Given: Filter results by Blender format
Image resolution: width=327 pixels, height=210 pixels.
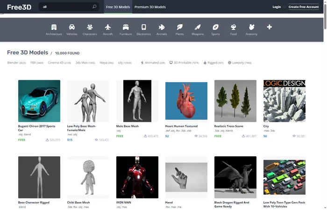Looking at the screenshot, I should tap(16, 63).
